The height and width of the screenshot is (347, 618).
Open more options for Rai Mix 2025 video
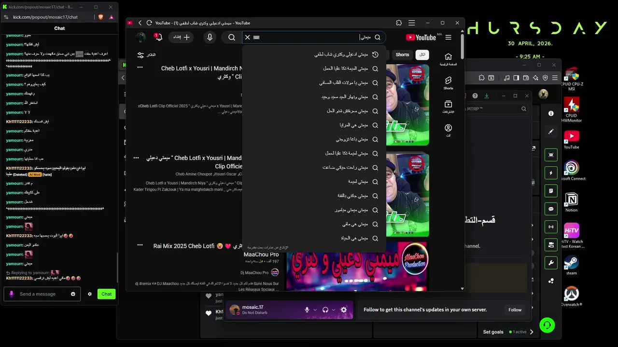[140, 245]
